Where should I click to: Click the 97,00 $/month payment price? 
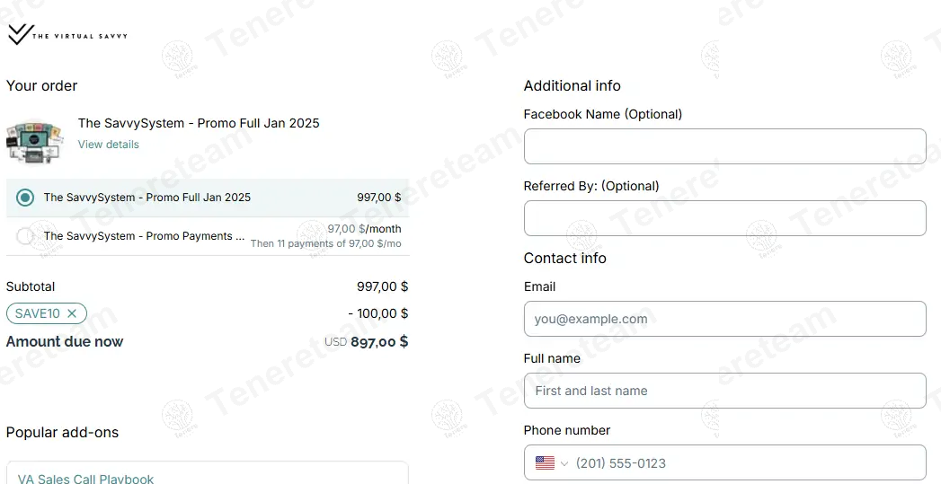[x=364, y=229]
